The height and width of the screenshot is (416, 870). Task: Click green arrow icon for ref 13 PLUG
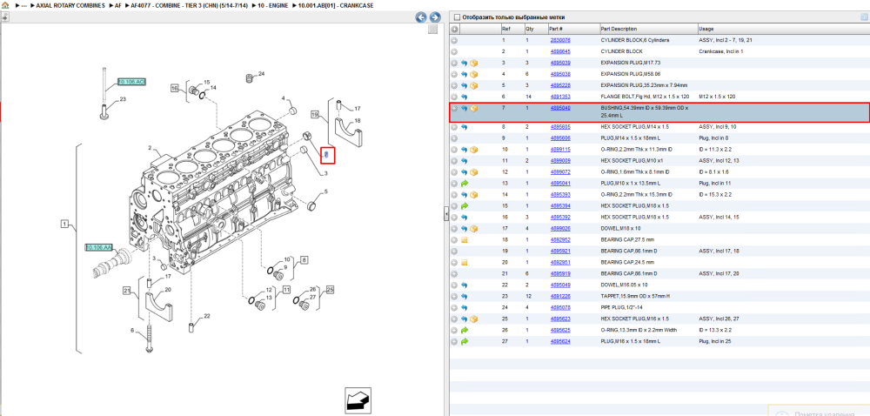click(465, 183)
